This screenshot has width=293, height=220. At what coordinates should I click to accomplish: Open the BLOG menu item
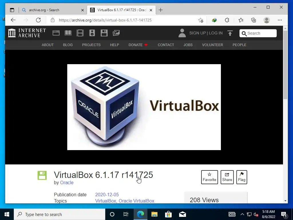tap(68, 45)
